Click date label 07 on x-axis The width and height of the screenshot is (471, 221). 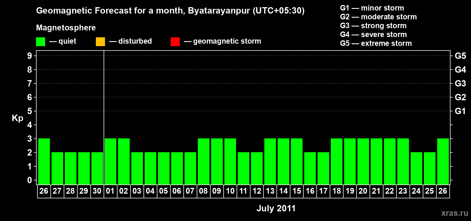pyautogui.click(x=190, y=191)
